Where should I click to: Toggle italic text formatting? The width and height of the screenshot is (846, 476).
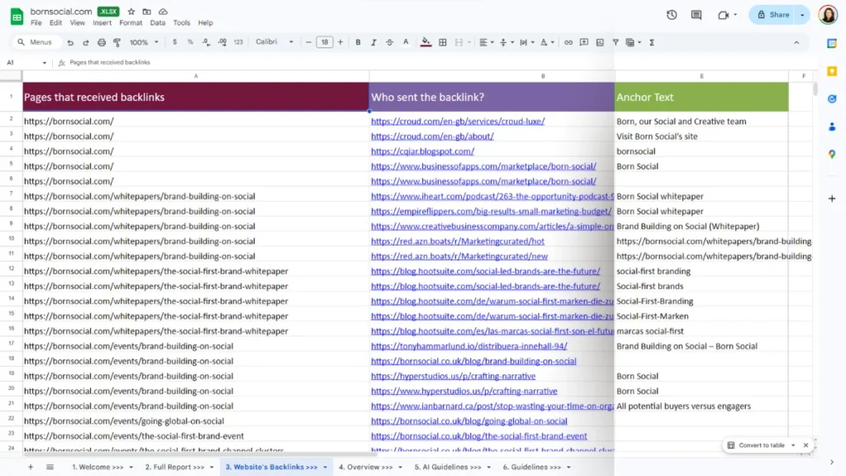coord(373,42)
